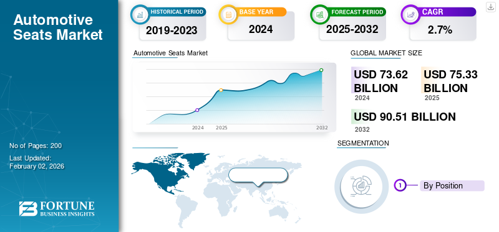
Task: Click the CAGR purple growth icon
Action: point(410,14)
